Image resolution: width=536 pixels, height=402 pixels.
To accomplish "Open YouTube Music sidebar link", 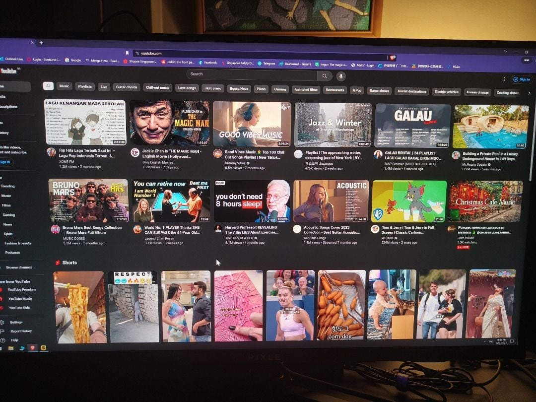I will (x=19, y=299).
